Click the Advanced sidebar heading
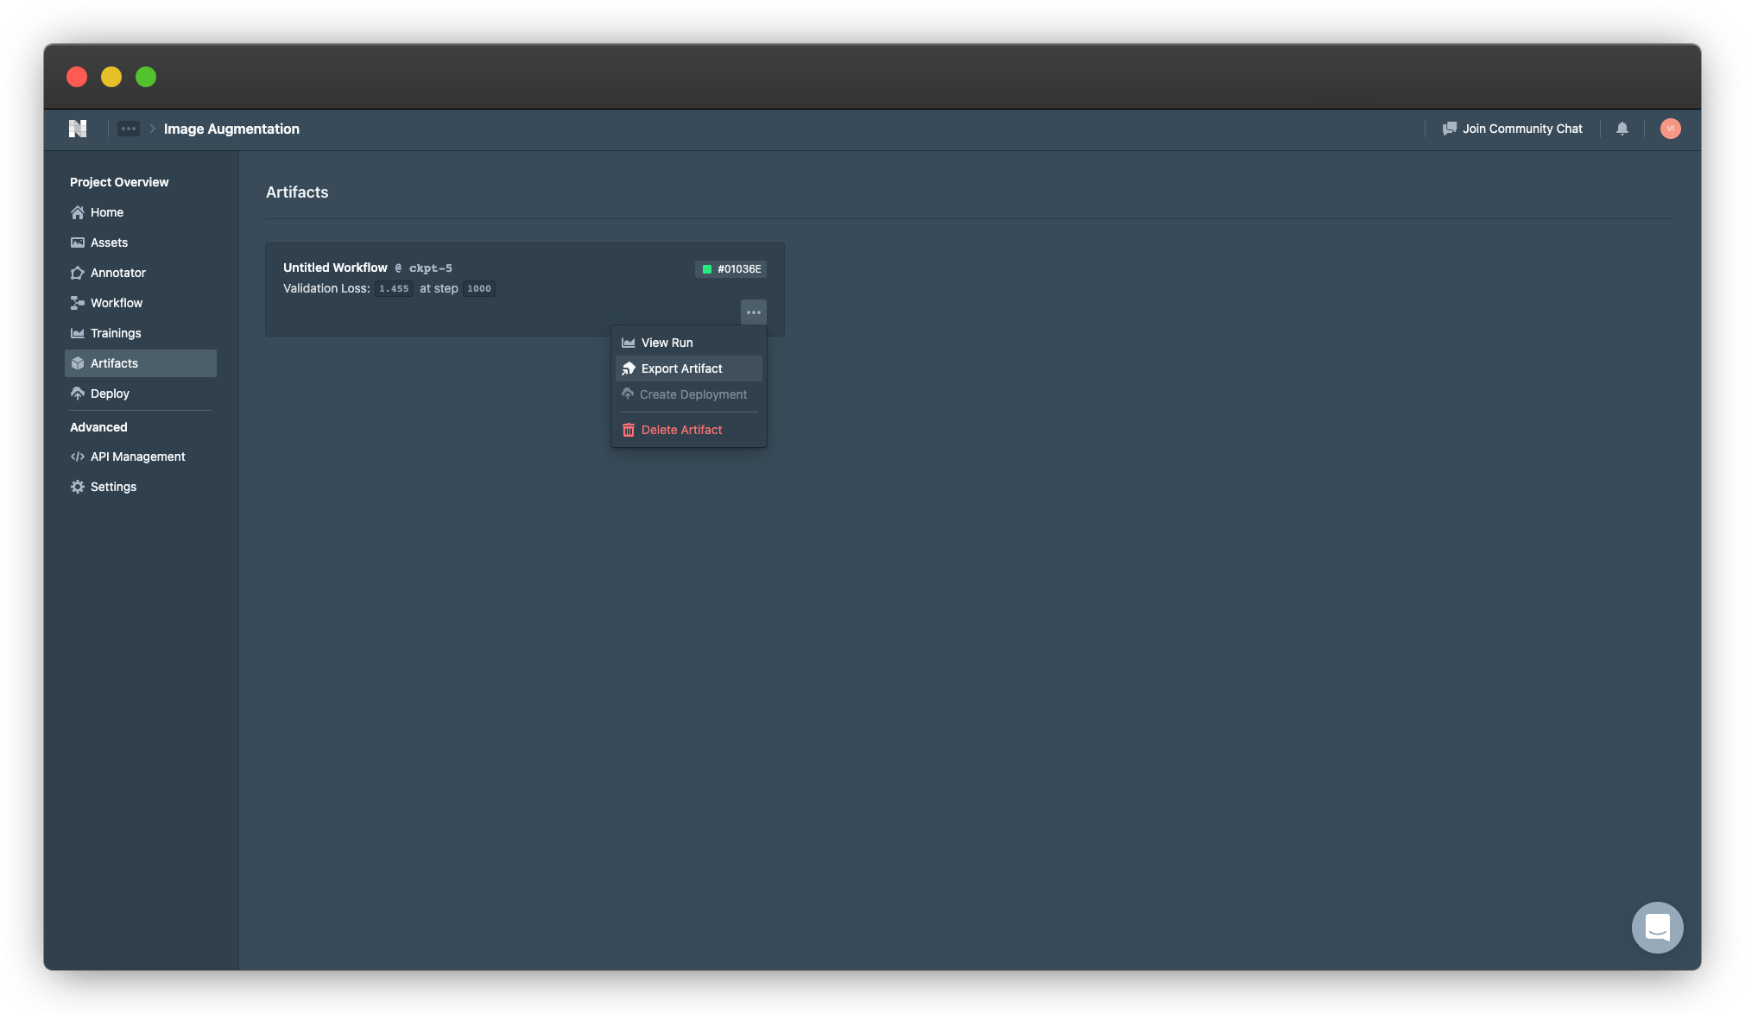Screen dimensions: 1745x1014 [x=98, y=427]
